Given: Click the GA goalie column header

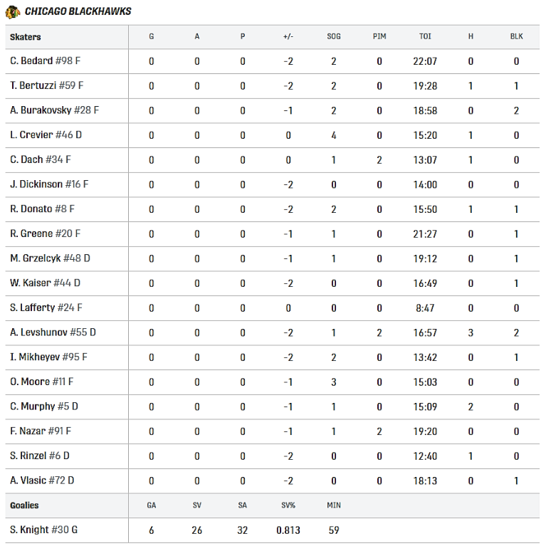Looking at the screenshot, I should 151,505.
